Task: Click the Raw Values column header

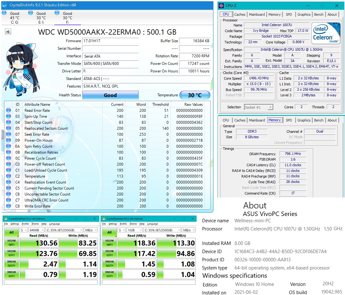Action: 193,104
